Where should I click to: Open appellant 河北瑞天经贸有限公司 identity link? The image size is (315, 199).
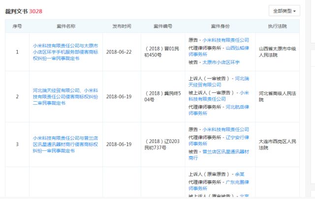219,82
